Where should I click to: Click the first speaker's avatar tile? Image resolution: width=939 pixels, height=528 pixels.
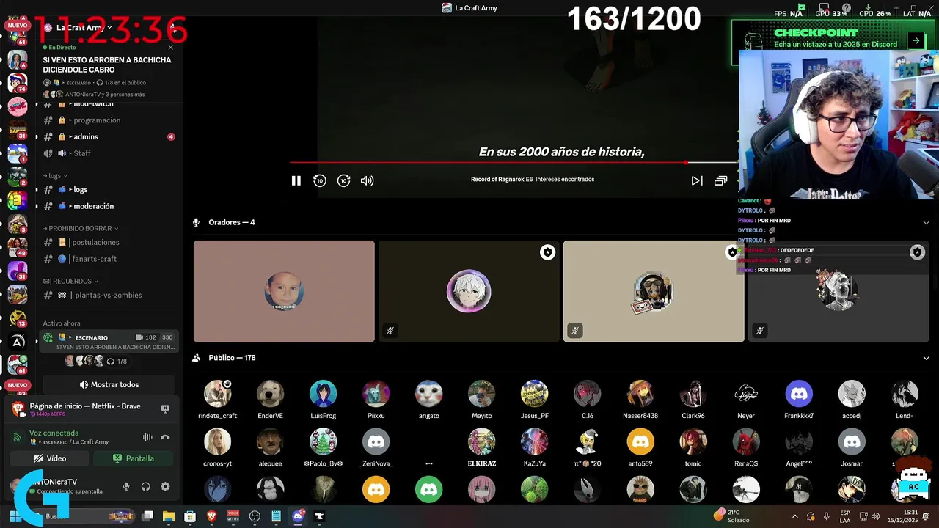point(284,291)
